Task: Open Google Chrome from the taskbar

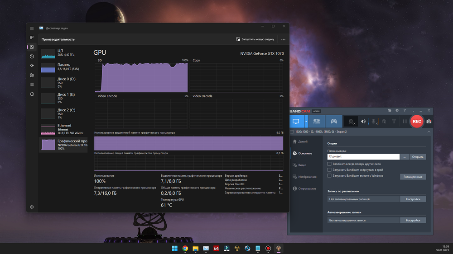Action: [185, 248]
